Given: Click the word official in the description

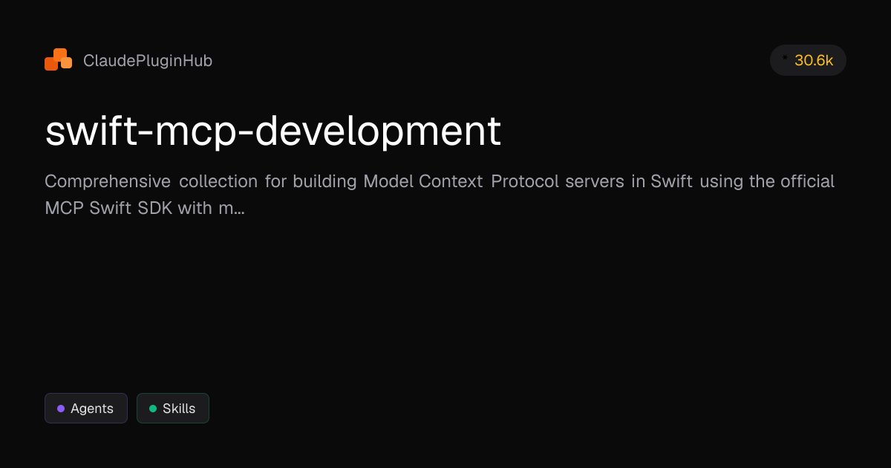Looking at the screenshot, I should tap(807, 181).
